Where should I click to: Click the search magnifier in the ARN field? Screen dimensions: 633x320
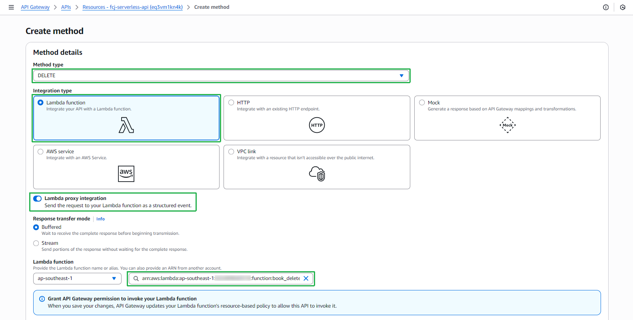[x=136, y=278]
